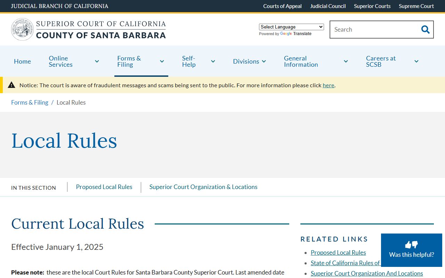The height and width of the screenshot is (278, 445).
Task: Go to Home in main navigation
Action: point(22,62)
